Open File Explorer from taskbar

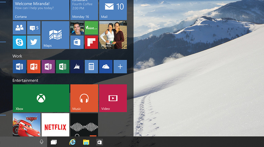[x=86, y=142]
